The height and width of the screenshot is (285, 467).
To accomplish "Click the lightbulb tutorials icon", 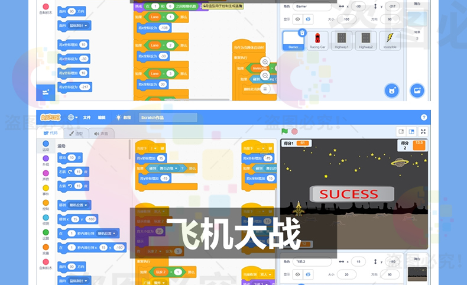I will [119, 117].
